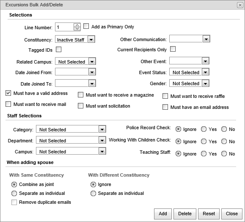Decrease Line Number with the down arrow
Image resolution: width=245 pixels, height=222 pixels.
pyautogui.click(x=77, y=29)
